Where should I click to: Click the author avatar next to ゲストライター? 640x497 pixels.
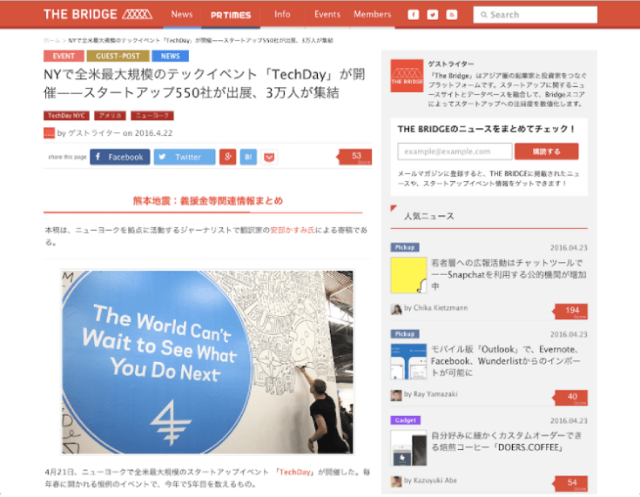49,133
